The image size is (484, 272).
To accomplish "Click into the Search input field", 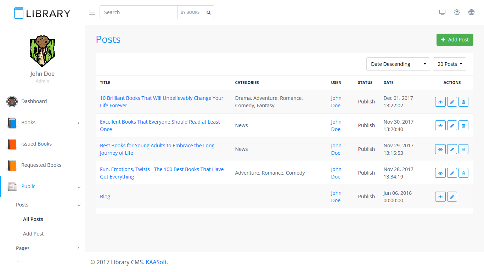I will [138, 12].
